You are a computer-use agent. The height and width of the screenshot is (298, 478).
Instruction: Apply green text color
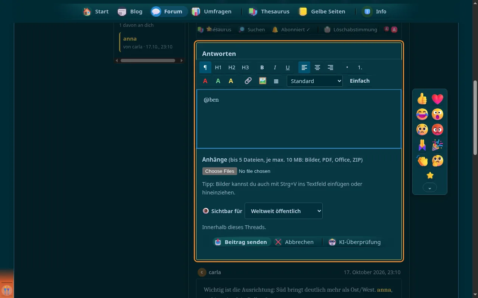[x=218, y=81]
